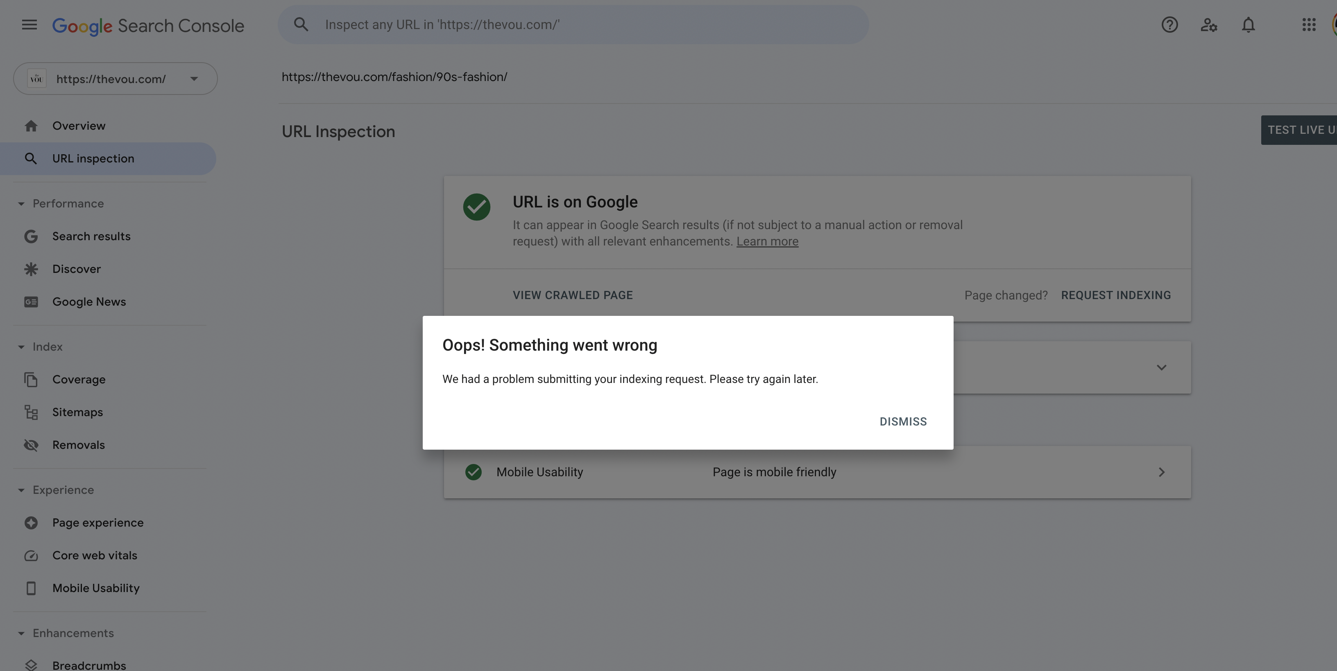Screen dimensions: 1337x671
Task: Click the search magnifier icon in URL bar
Action: (x=301, y=25)
